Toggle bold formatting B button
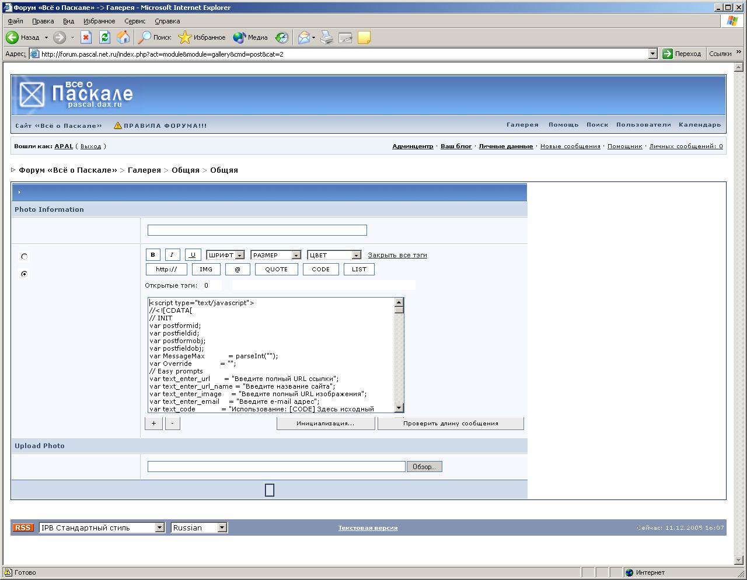This screenshot has width=747, height=580. [x=153, y=255]
